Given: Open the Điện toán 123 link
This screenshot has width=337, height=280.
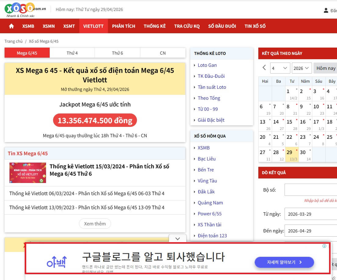Looking at the screenshot, I should point(212,235).
